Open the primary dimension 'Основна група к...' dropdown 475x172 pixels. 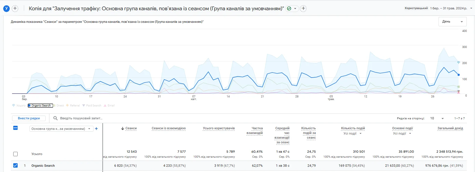click(61, 129)
